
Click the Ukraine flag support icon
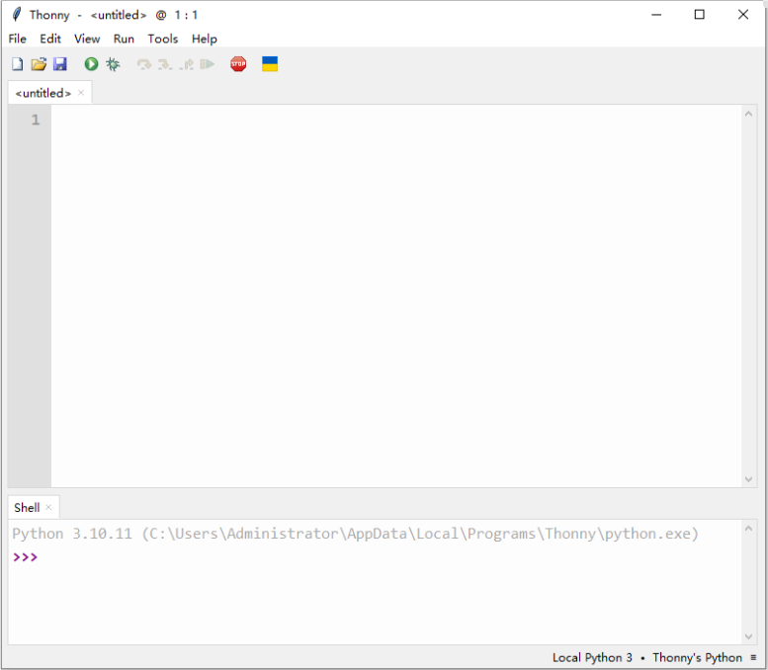270,64
